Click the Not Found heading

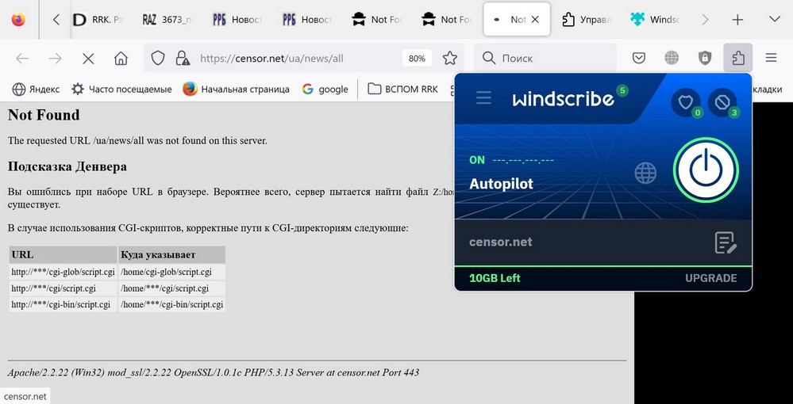point(44,115)
